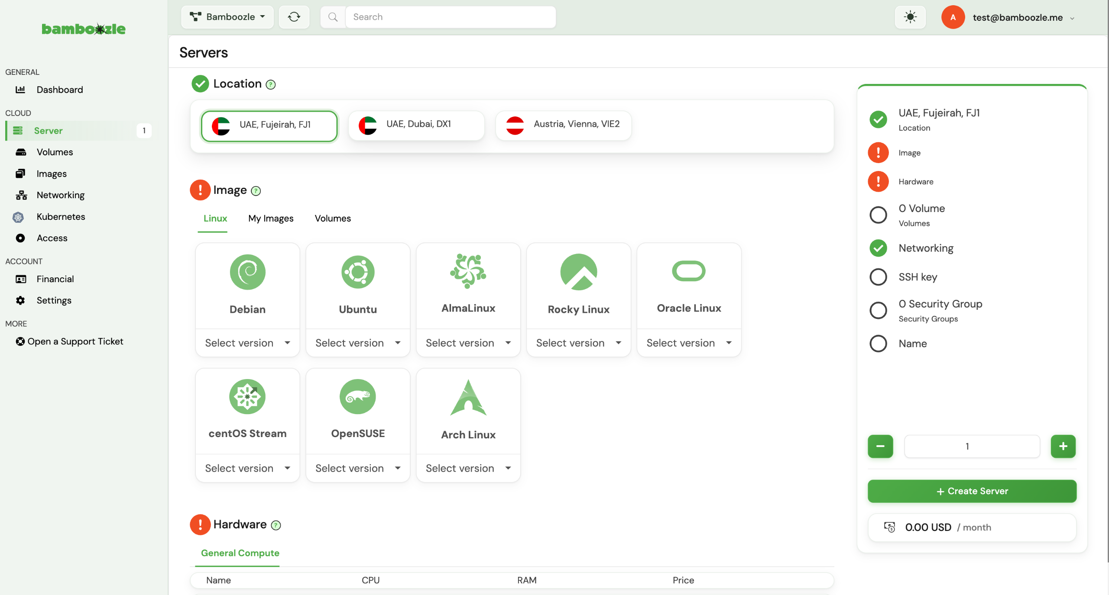Select the Debian logo image
1109x595 pixels.
coord(247,272)
